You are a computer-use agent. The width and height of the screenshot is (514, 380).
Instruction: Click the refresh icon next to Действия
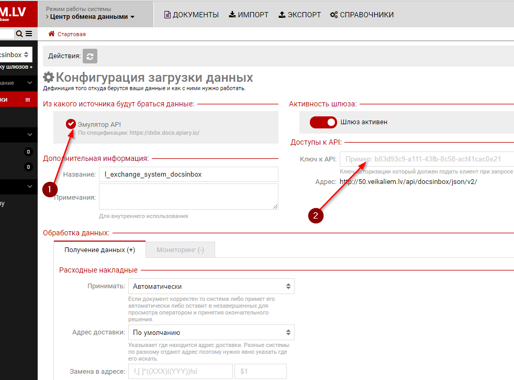pyautogui.click(x=90, y=56)
